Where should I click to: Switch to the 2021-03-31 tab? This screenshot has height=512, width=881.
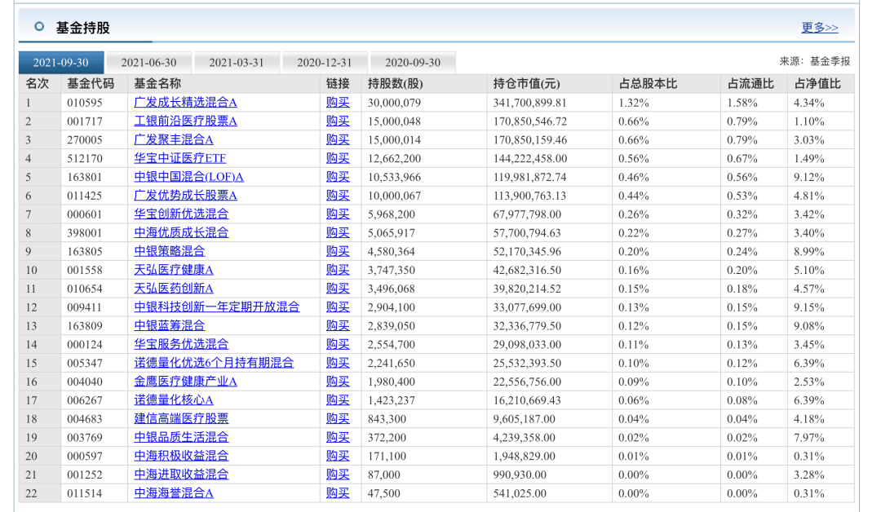click(x=237, y=62)
